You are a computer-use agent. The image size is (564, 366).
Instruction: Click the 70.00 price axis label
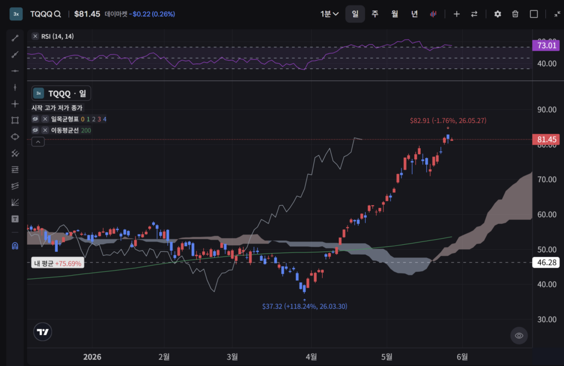(547, 179)
